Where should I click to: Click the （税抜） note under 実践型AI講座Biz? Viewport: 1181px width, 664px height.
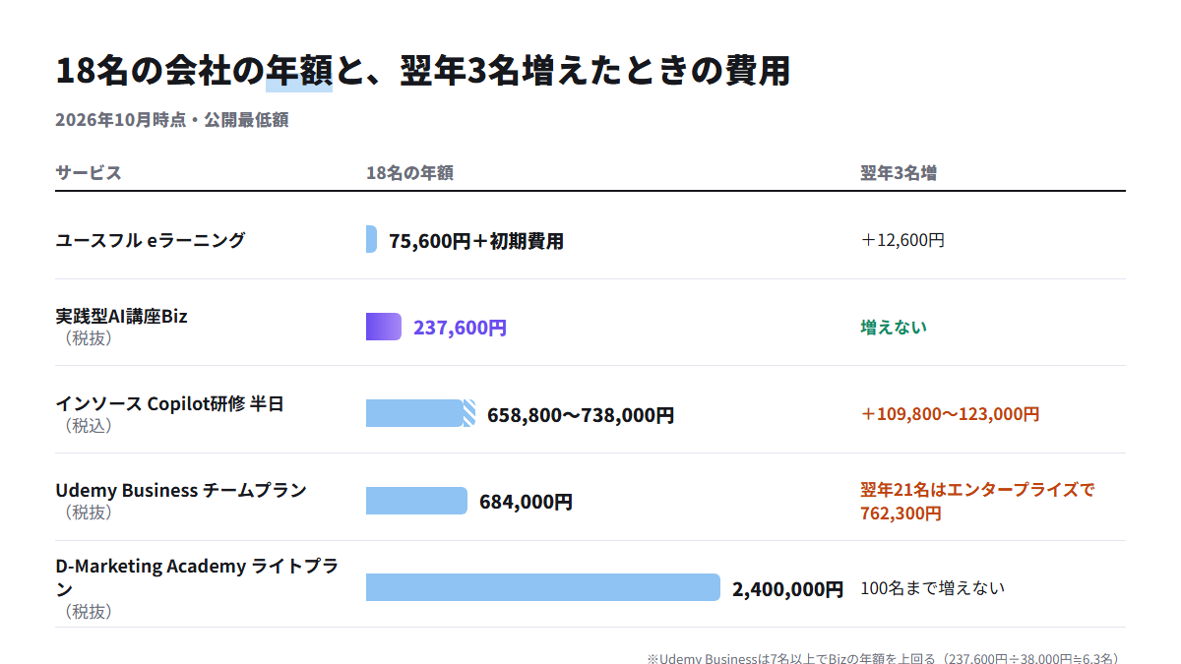point(88,338)
